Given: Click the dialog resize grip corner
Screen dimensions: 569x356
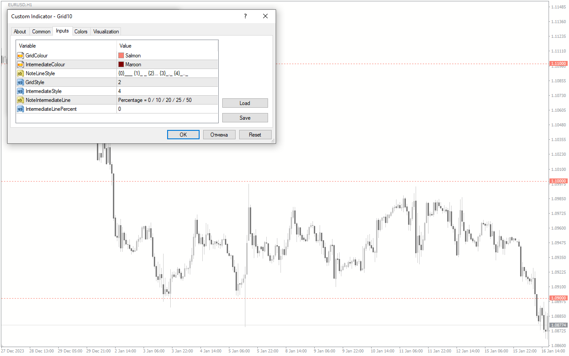Looking at the screenshot, I should [273, 141].
